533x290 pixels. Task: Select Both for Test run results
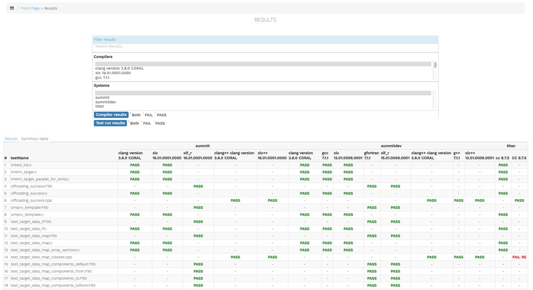tap(134, 123)
